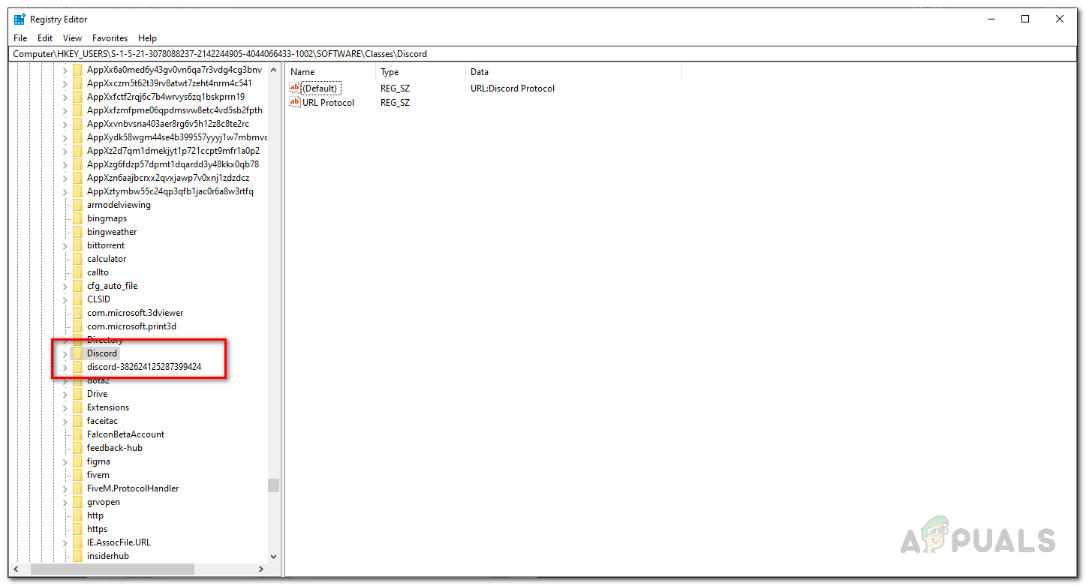Click the Drive key folder icon

click(x=77, y=394)
